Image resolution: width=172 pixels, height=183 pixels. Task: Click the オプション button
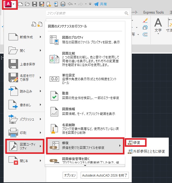coord(70,175)
